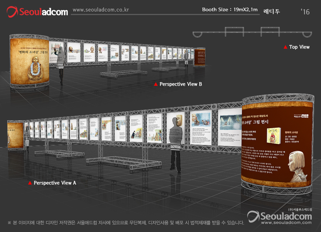The width and height of the screenshot is (321, 232).
Task: Click the 레디두 title in the header
Action: (x=272, y=12)
